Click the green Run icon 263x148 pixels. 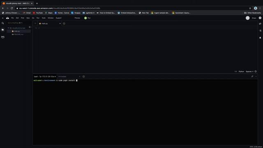85,18
